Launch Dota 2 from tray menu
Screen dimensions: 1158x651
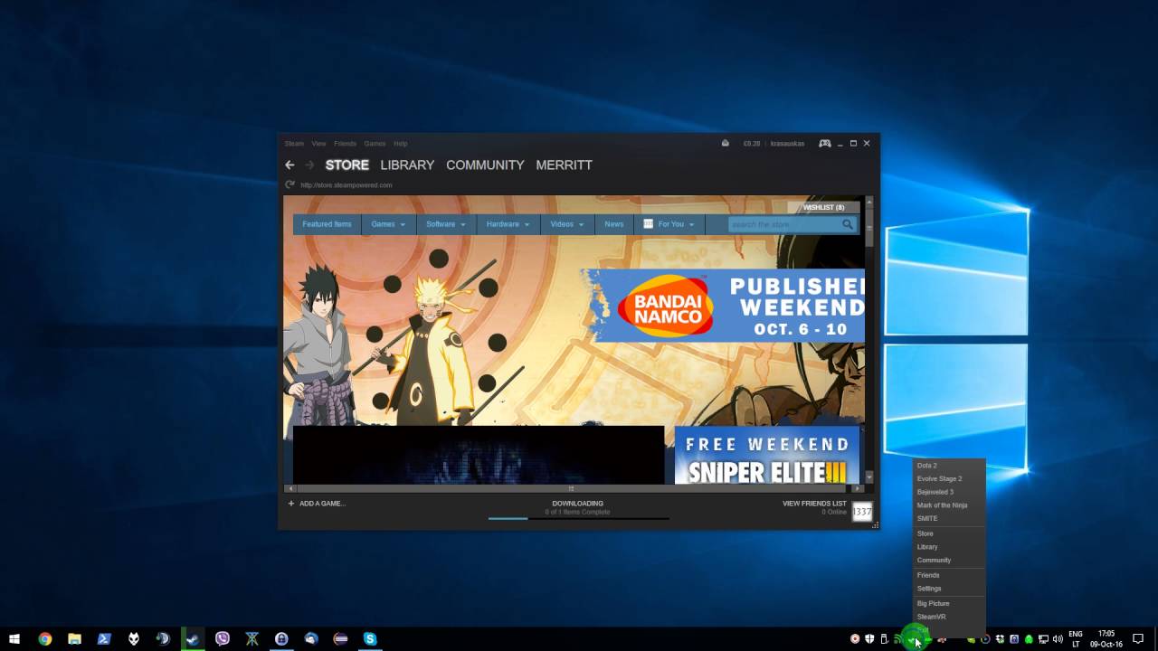[927, 465]
